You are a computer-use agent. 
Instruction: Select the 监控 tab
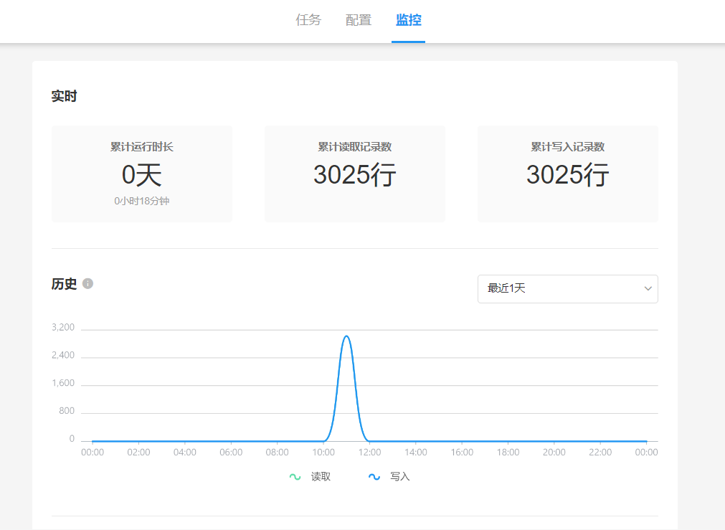[x=408, y=20]
